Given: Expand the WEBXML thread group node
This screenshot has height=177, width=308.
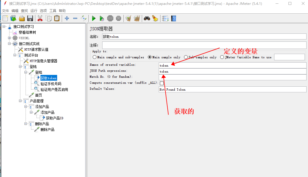Looking at the screenshot, I should pyautogui.click(x=9, y=38).
